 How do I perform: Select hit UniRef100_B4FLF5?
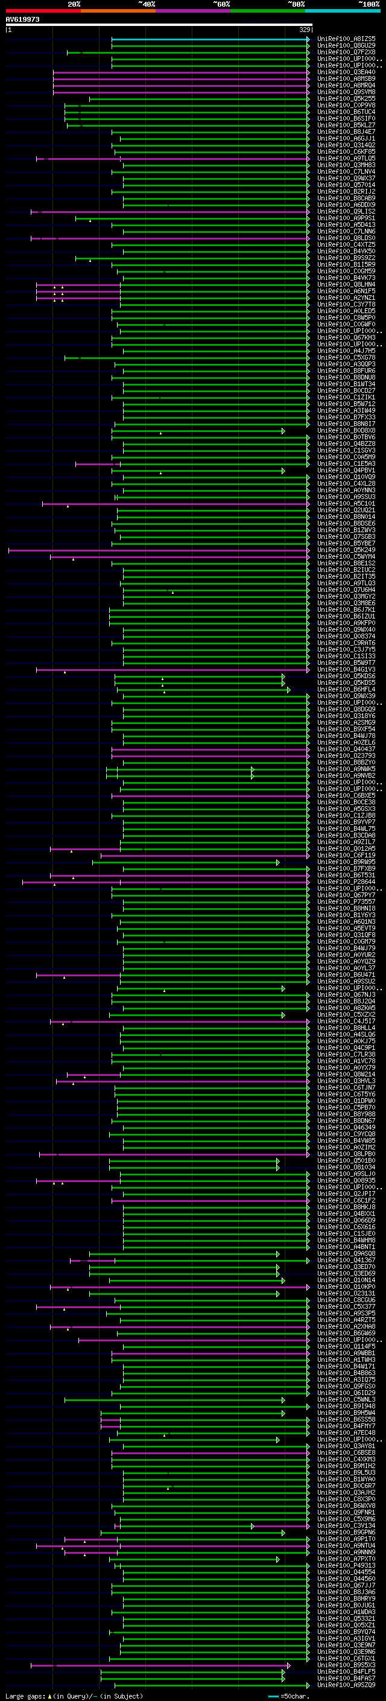(x=346, y=1672)
